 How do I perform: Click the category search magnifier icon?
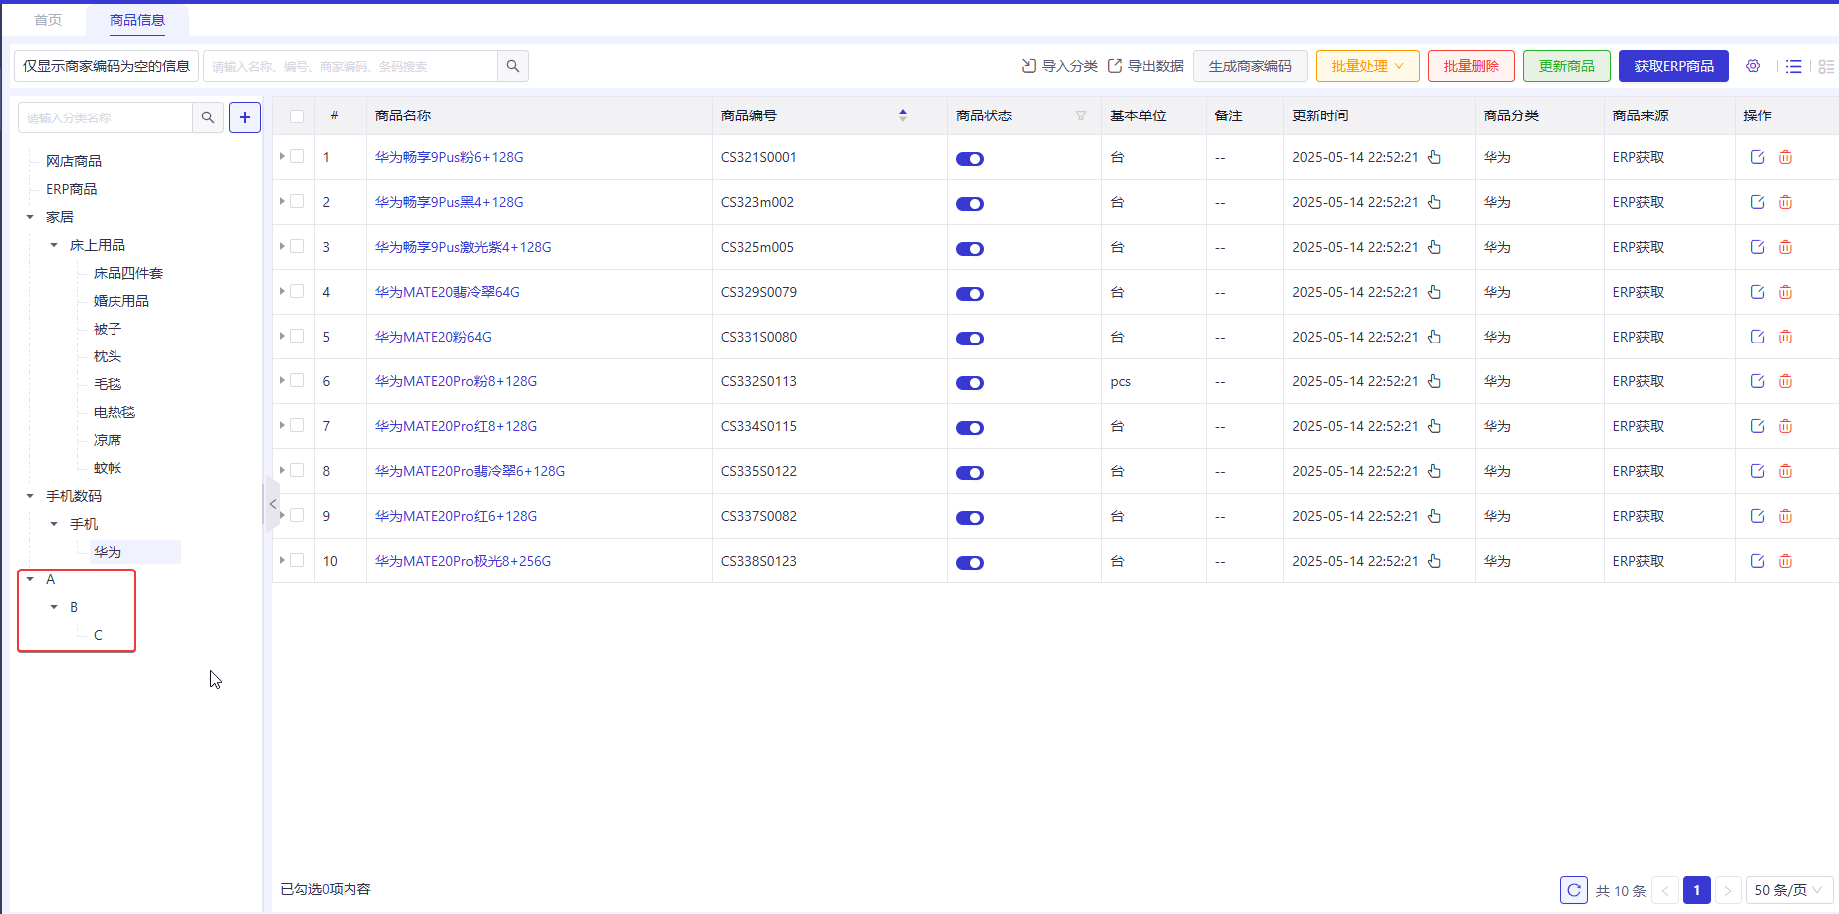click(207, 117)
